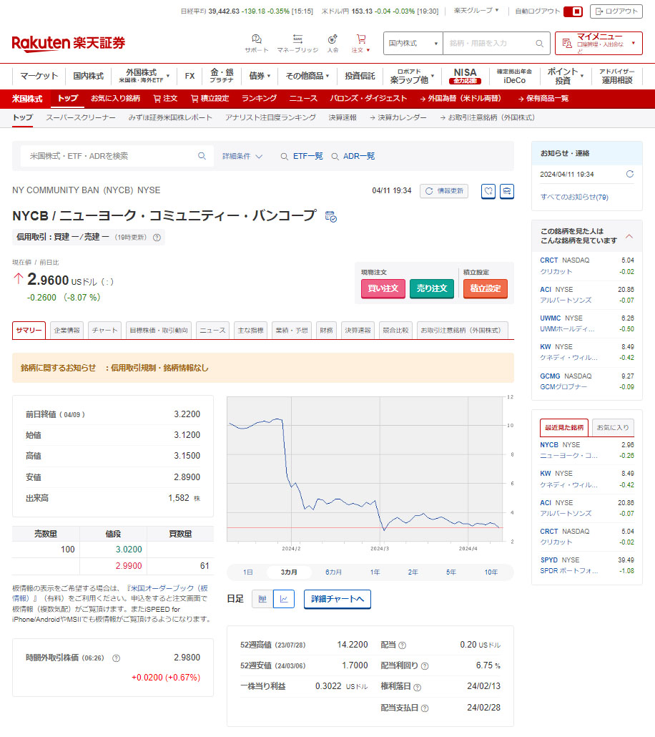Click the refresh icon in お知らせ・連絡 panel
The width and height of the screenshot is (655, 737).
(x=629, y=174)
